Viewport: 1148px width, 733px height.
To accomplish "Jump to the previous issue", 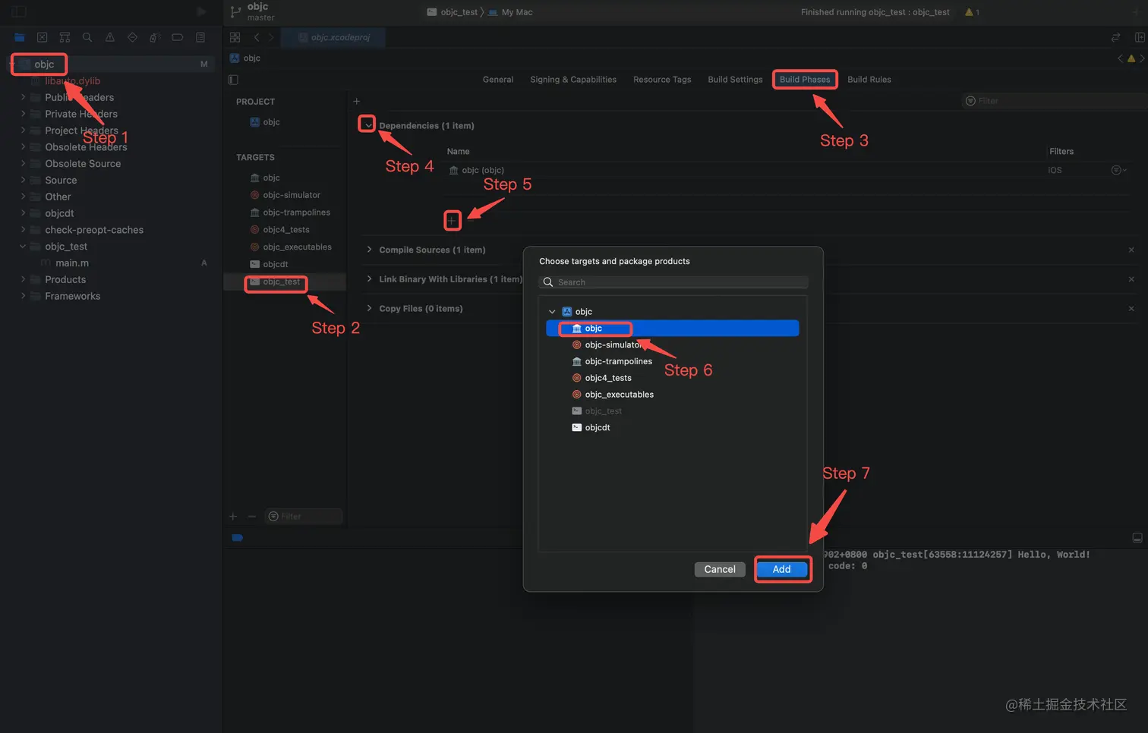I will (1120, 58).
